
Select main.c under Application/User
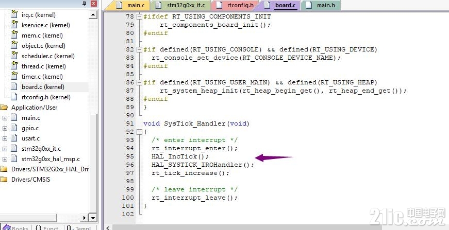[30, 118]
